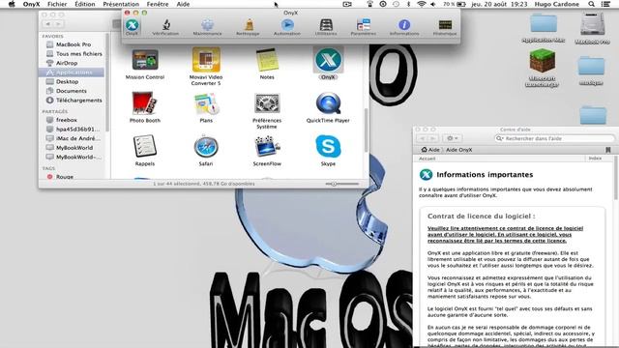Click Finder window vertical scrollbar
This screenshot has height=348, width=619.
click(x=366, y=130)
